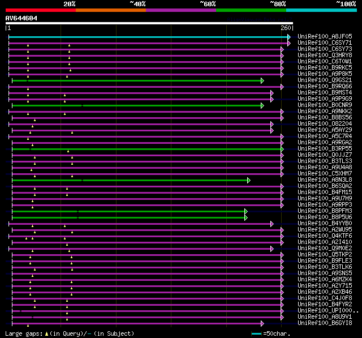The image size is (362, 338).
Task: Click the arrowhead ending the B6GYI8 alignment
Action: pyautogui.click(x=262, y=323)
